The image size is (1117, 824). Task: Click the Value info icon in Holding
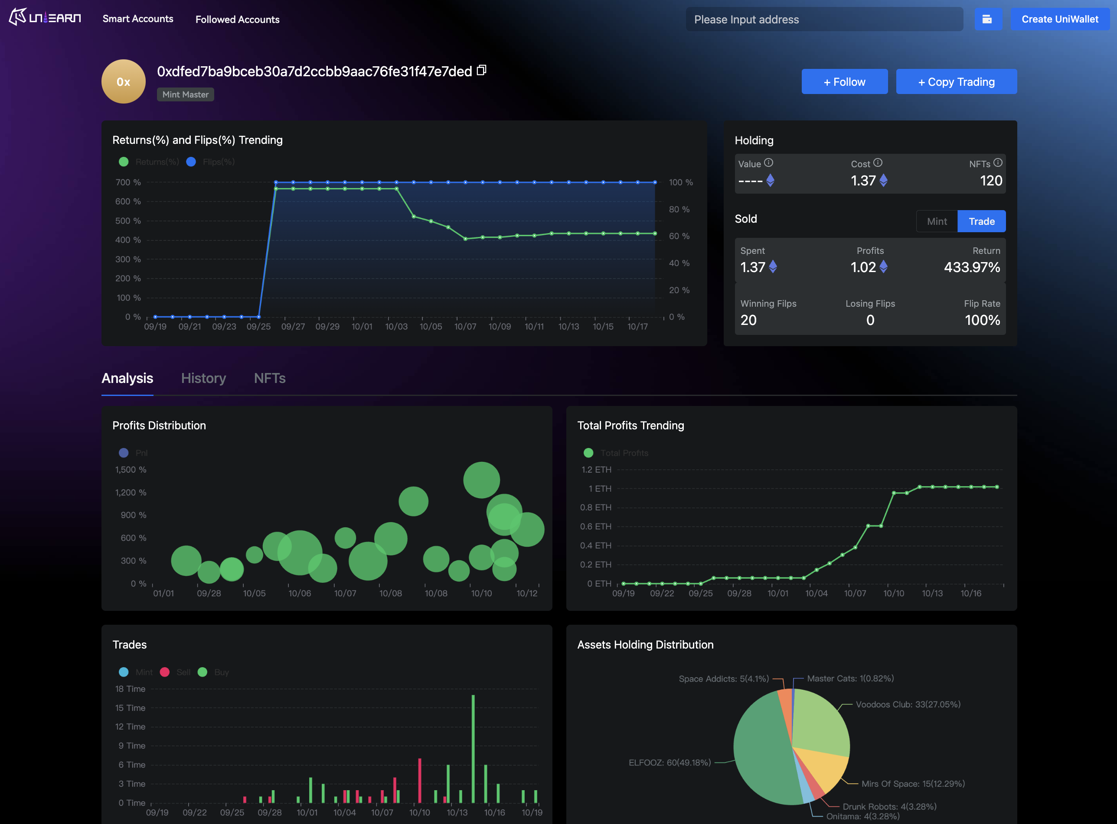click(x=769, y=162)
